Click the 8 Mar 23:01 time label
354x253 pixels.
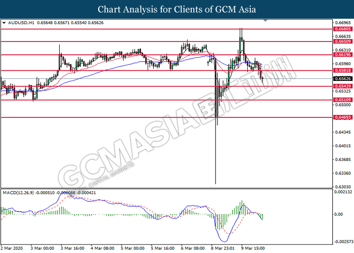[223, 248]
